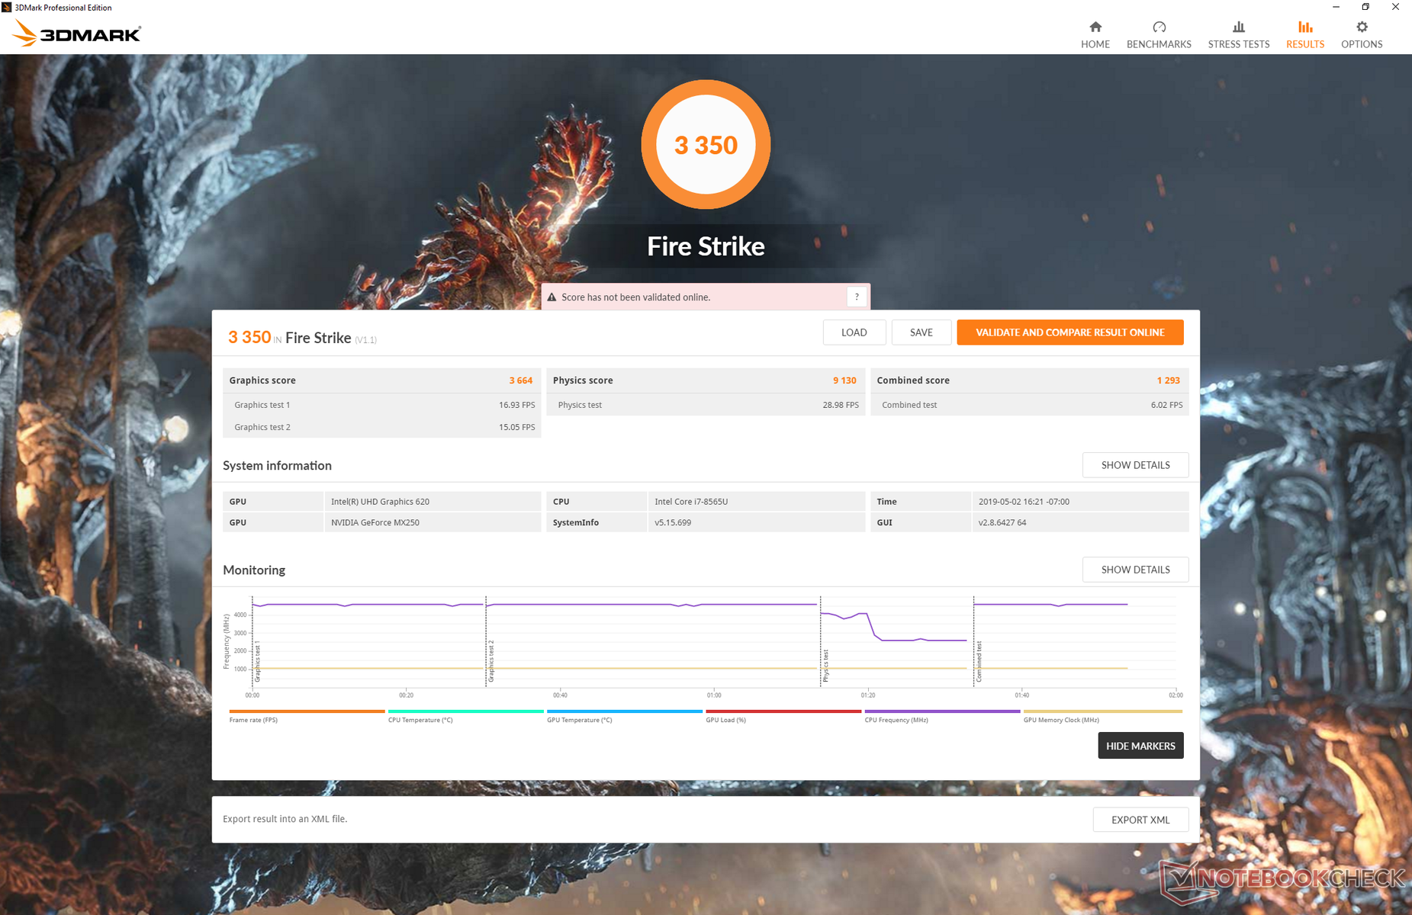Viewport: 1412px width, 915px height.
Task: Toggle CPU Temperature legend series
Action: pos(465,716)
